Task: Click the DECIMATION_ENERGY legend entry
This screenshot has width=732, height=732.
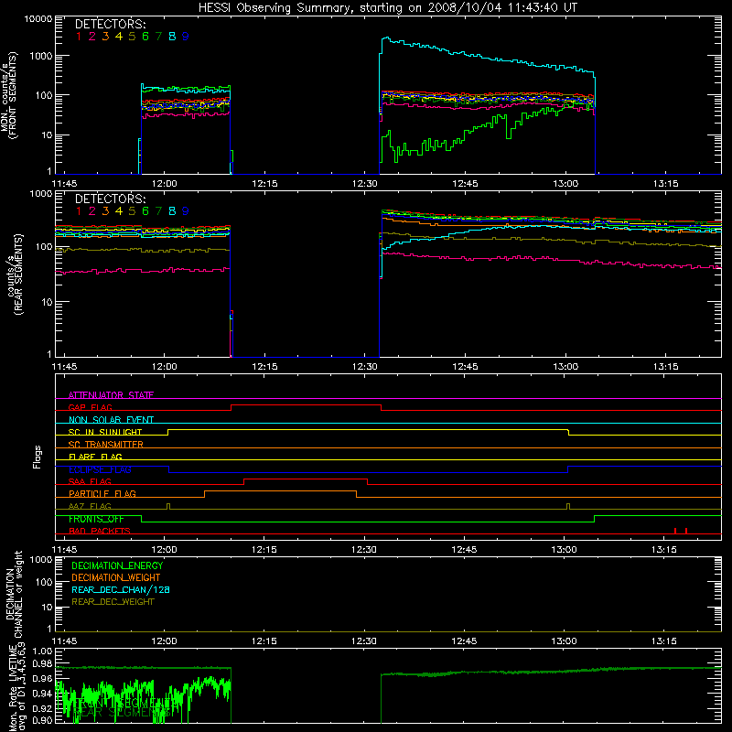Action: point(117,565)
